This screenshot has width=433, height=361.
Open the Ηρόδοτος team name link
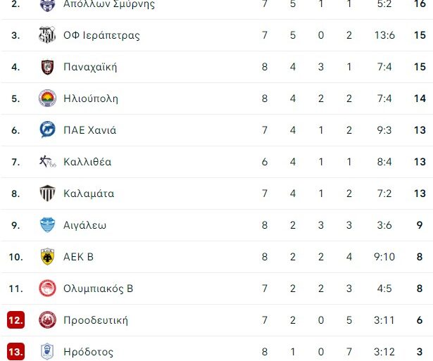(88, 352)
